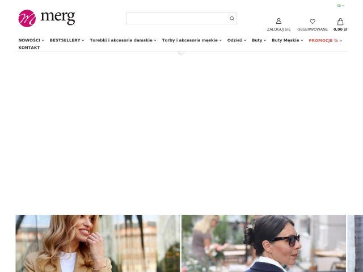This screenshot has width=363, height=272.
Task: Expand the BESTSELLERY menu
Action: click(x=67, y=40)
